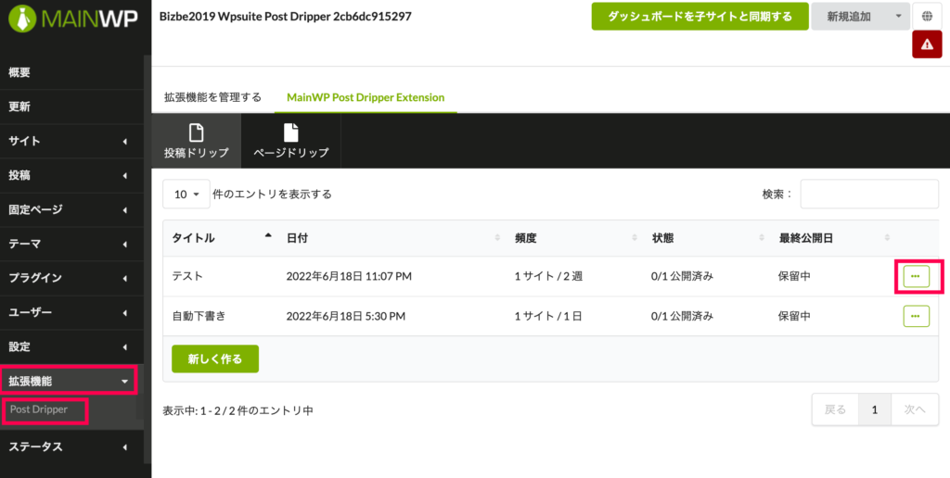The height and width of the screenshot is (478, 950).
Task: Open actions menu for テスト row
Action: (916, 276)
